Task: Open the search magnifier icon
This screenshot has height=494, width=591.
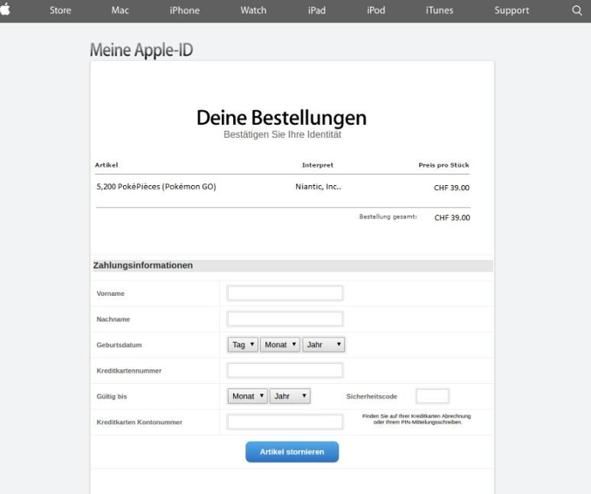Action: (577, 10)
